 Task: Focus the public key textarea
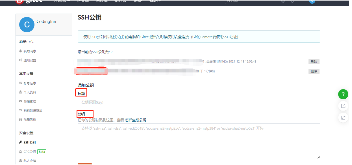199,141
